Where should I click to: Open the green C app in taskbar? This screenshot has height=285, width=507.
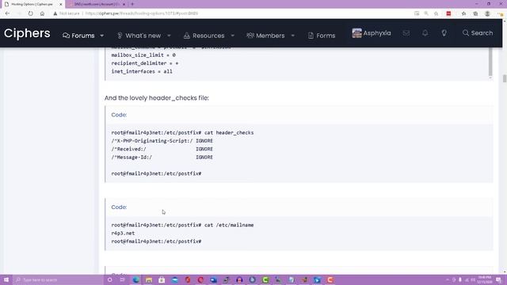(265, 279)
